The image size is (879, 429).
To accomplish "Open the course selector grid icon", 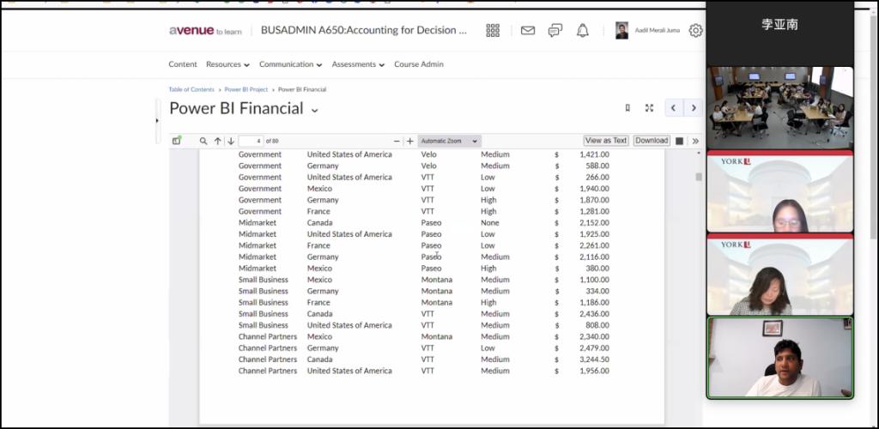I will (x=493, y=31).
